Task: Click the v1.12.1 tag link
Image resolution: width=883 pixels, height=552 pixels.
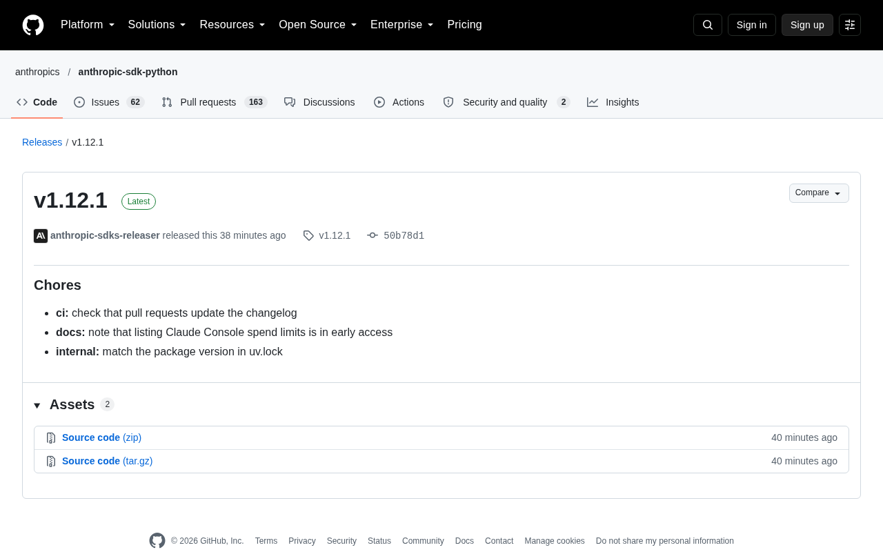Action: pyautogui.click(x=327, y=235)
